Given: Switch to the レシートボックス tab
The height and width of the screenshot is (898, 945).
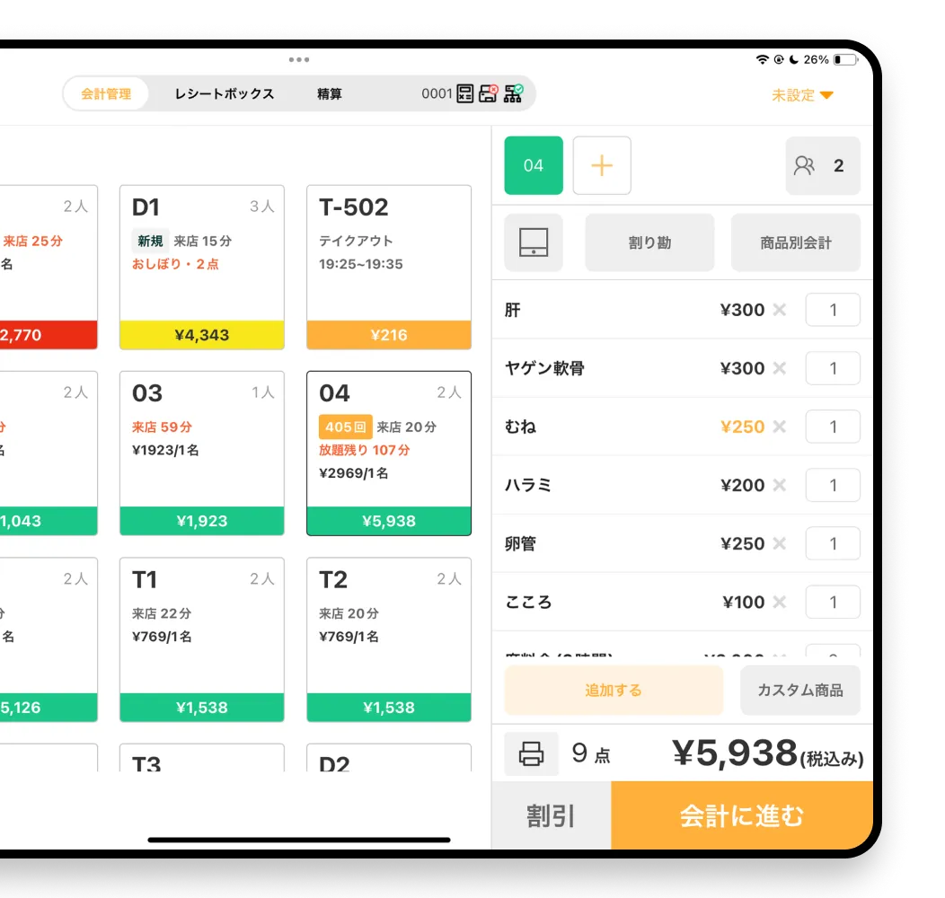Looking at the screenshot, I should (225, 93).
